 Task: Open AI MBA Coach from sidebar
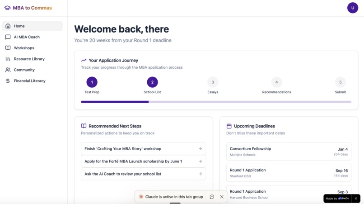[33, 37]
